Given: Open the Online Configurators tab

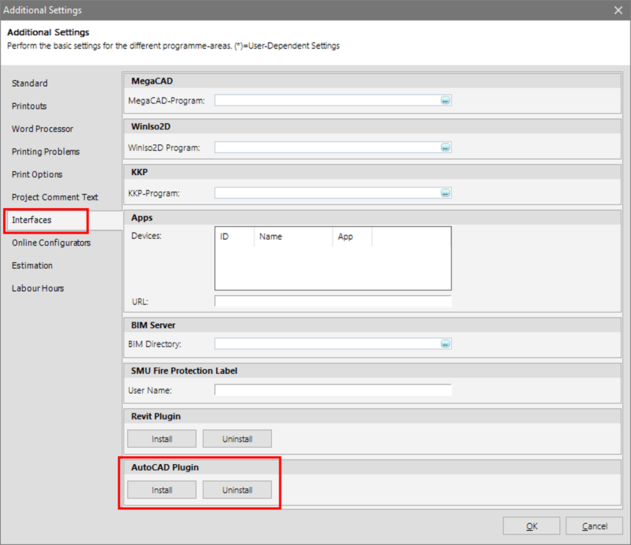Looking at the screenshot, I should [x=51, y=243].
